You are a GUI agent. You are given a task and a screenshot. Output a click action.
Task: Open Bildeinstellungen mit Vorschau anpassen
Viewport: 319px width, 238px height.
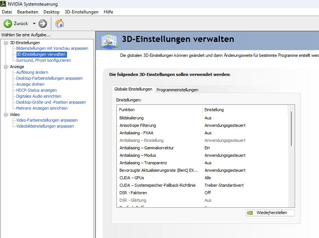click(x=52, y=48)
